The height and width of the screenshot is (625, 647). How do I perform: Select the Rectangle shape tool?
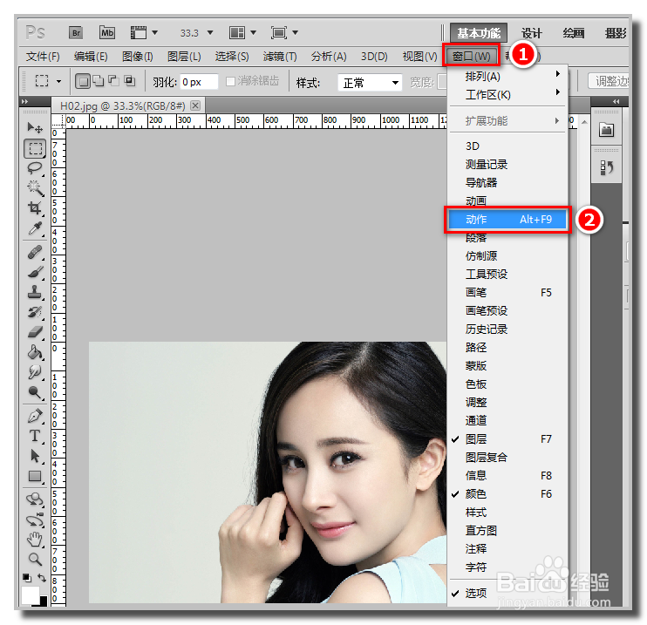tap(35, 476)
